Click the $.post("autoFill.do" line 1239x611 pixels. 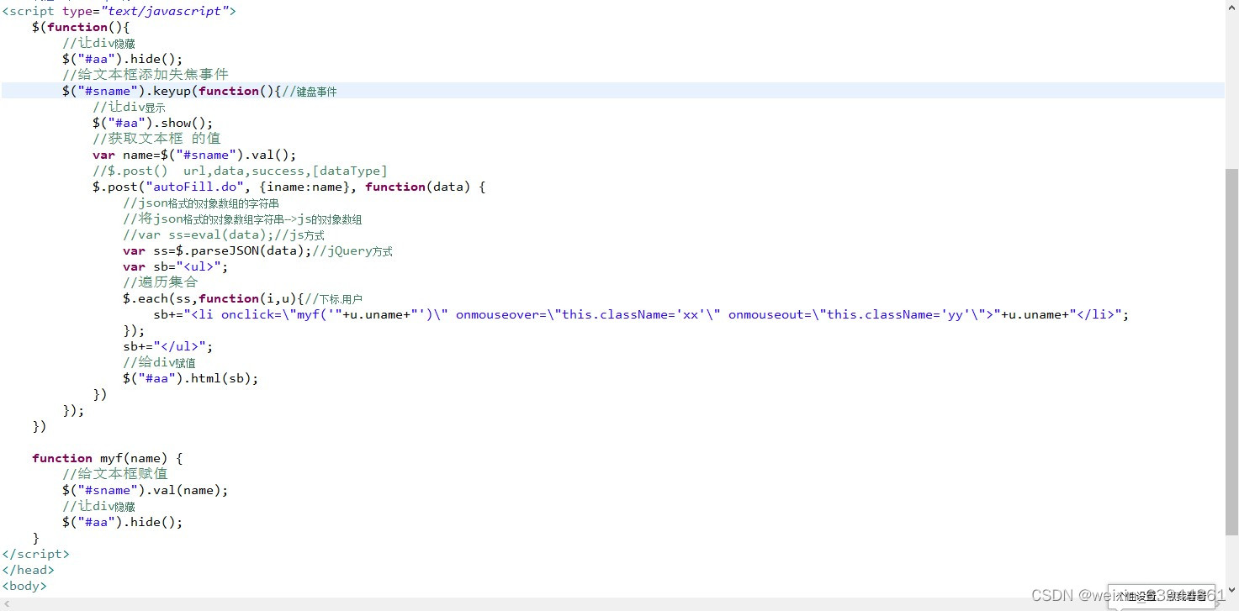[x=289, y=187]
